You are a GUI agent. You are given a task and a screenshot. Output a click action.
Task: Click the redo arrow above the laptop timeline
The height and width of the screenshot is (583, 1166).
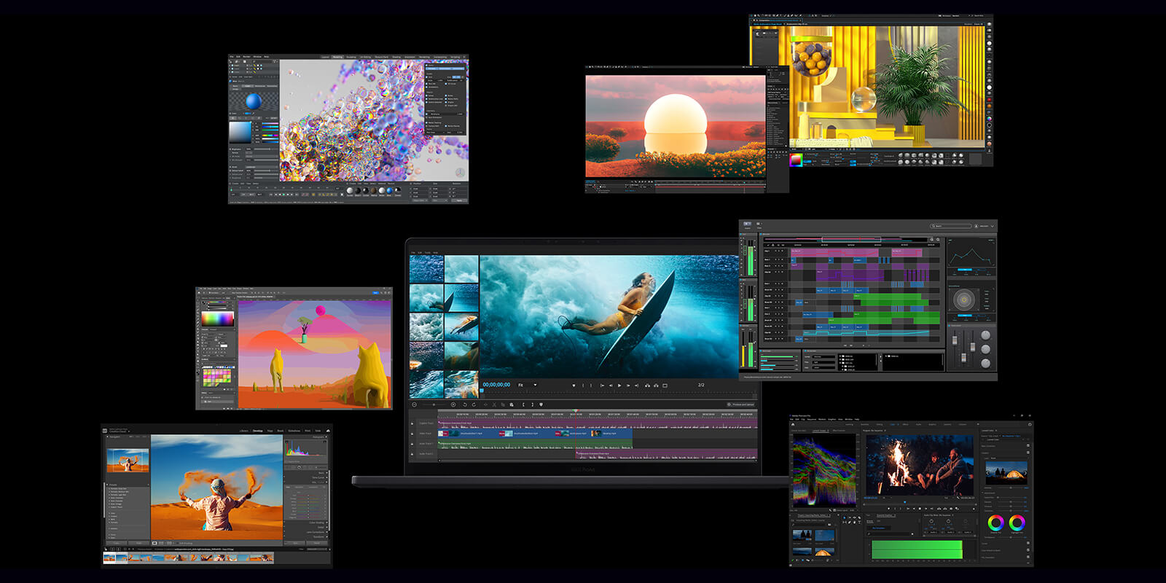tap(474, 404)
